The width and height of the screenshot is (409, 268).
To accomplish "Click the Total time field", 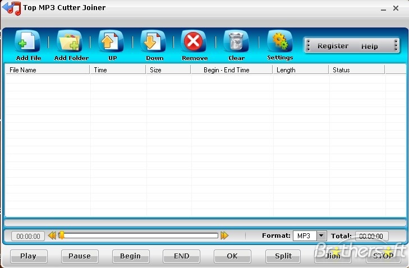I will tap(371, 236).
